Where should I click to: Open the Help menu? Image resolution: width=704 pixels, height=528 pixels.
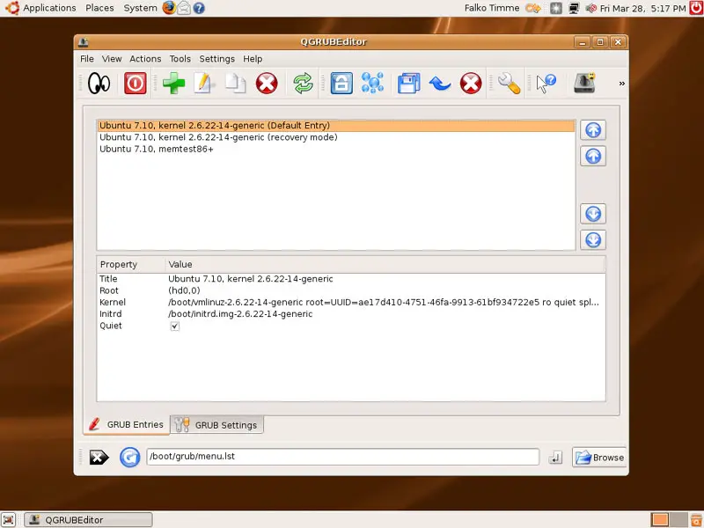click(253, 59)
